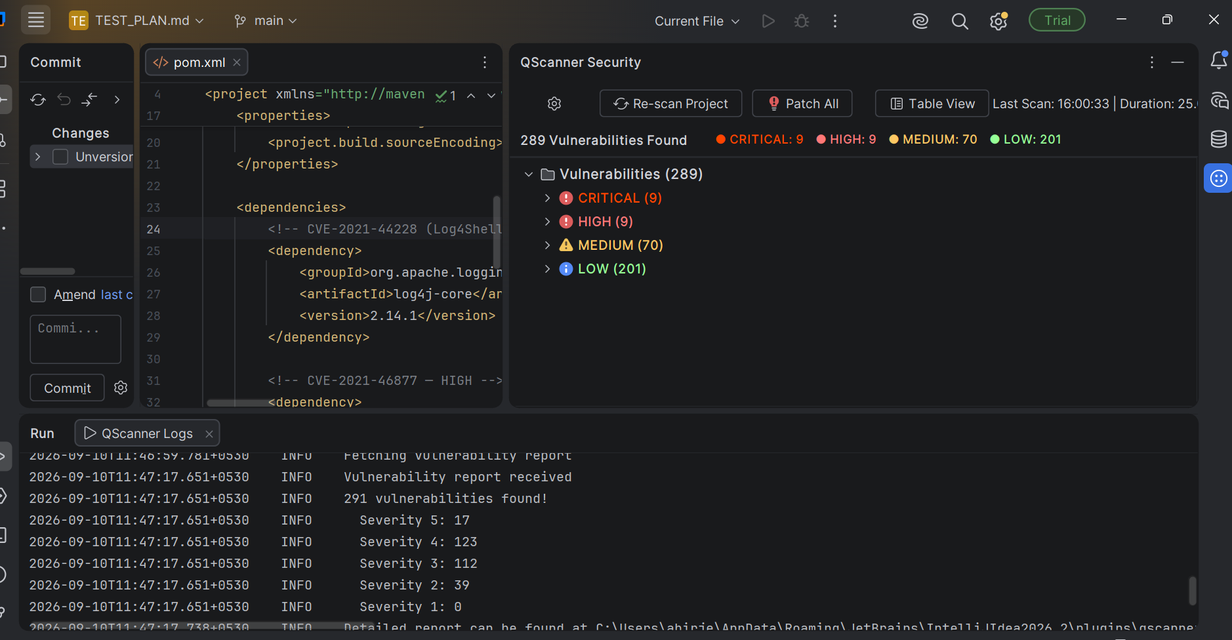1232x640 pixels.
Task: Click the run log vertical scrollbar
Action: click(x=1192, y=591)
